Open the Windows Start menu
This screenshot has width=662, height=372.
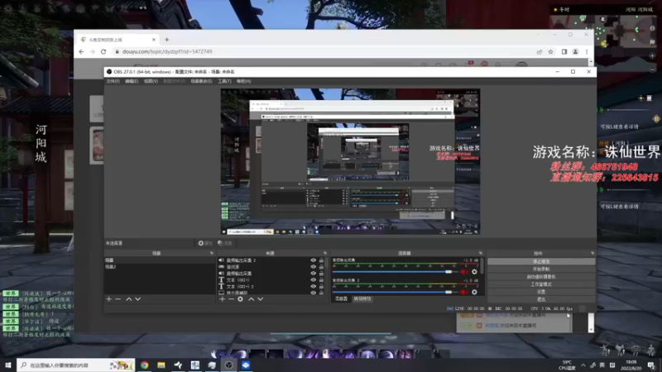[8, 365]
